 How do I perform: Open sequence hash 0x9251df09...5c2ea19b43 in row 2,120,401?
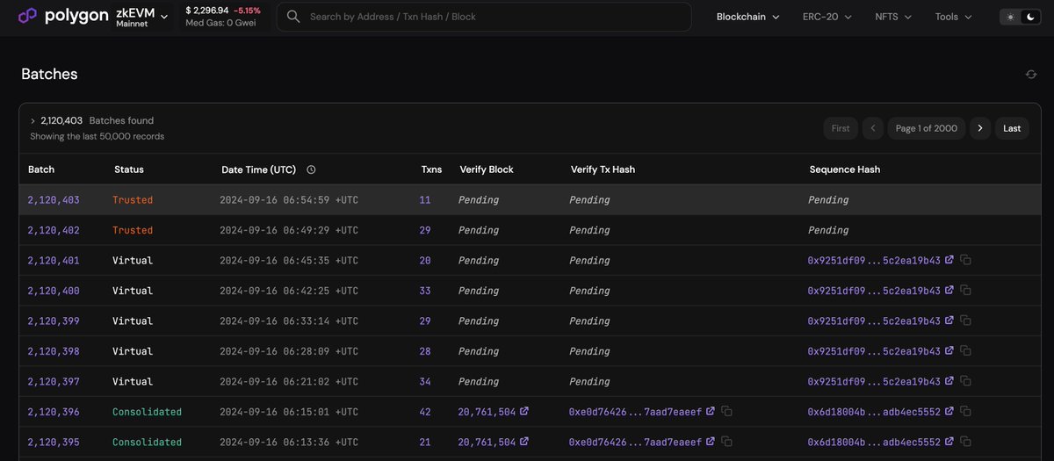click(874, 261)
